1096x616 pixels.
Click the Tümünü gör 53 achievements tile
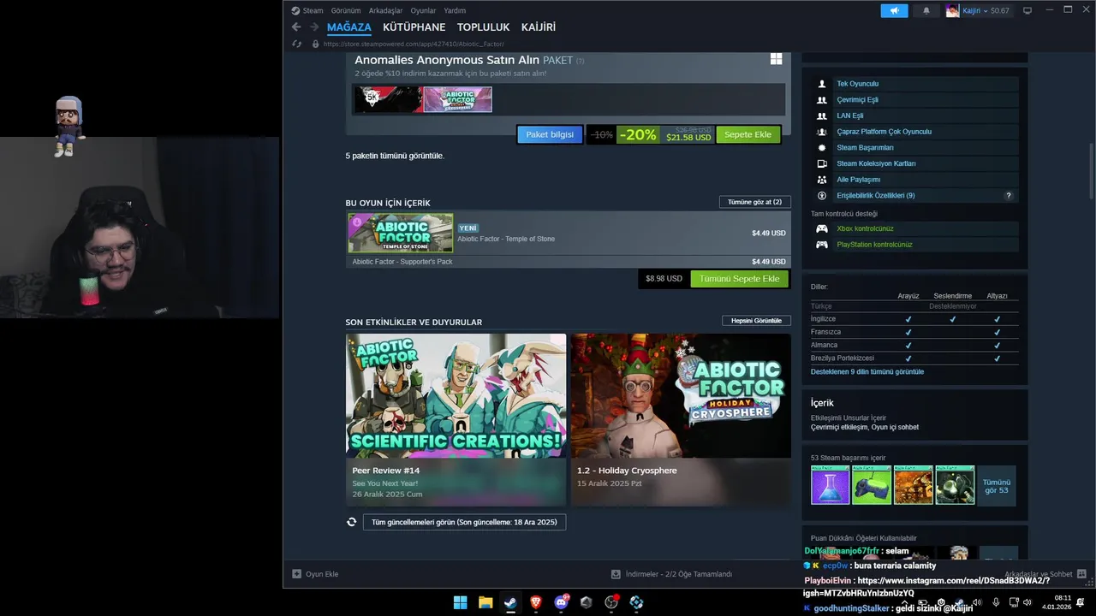[997, 486]
